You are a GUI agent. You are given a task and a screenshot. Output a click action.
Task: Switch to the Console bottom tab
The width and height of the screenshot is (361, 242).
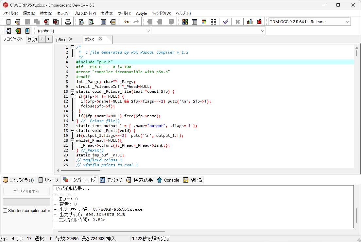point(168,180)
